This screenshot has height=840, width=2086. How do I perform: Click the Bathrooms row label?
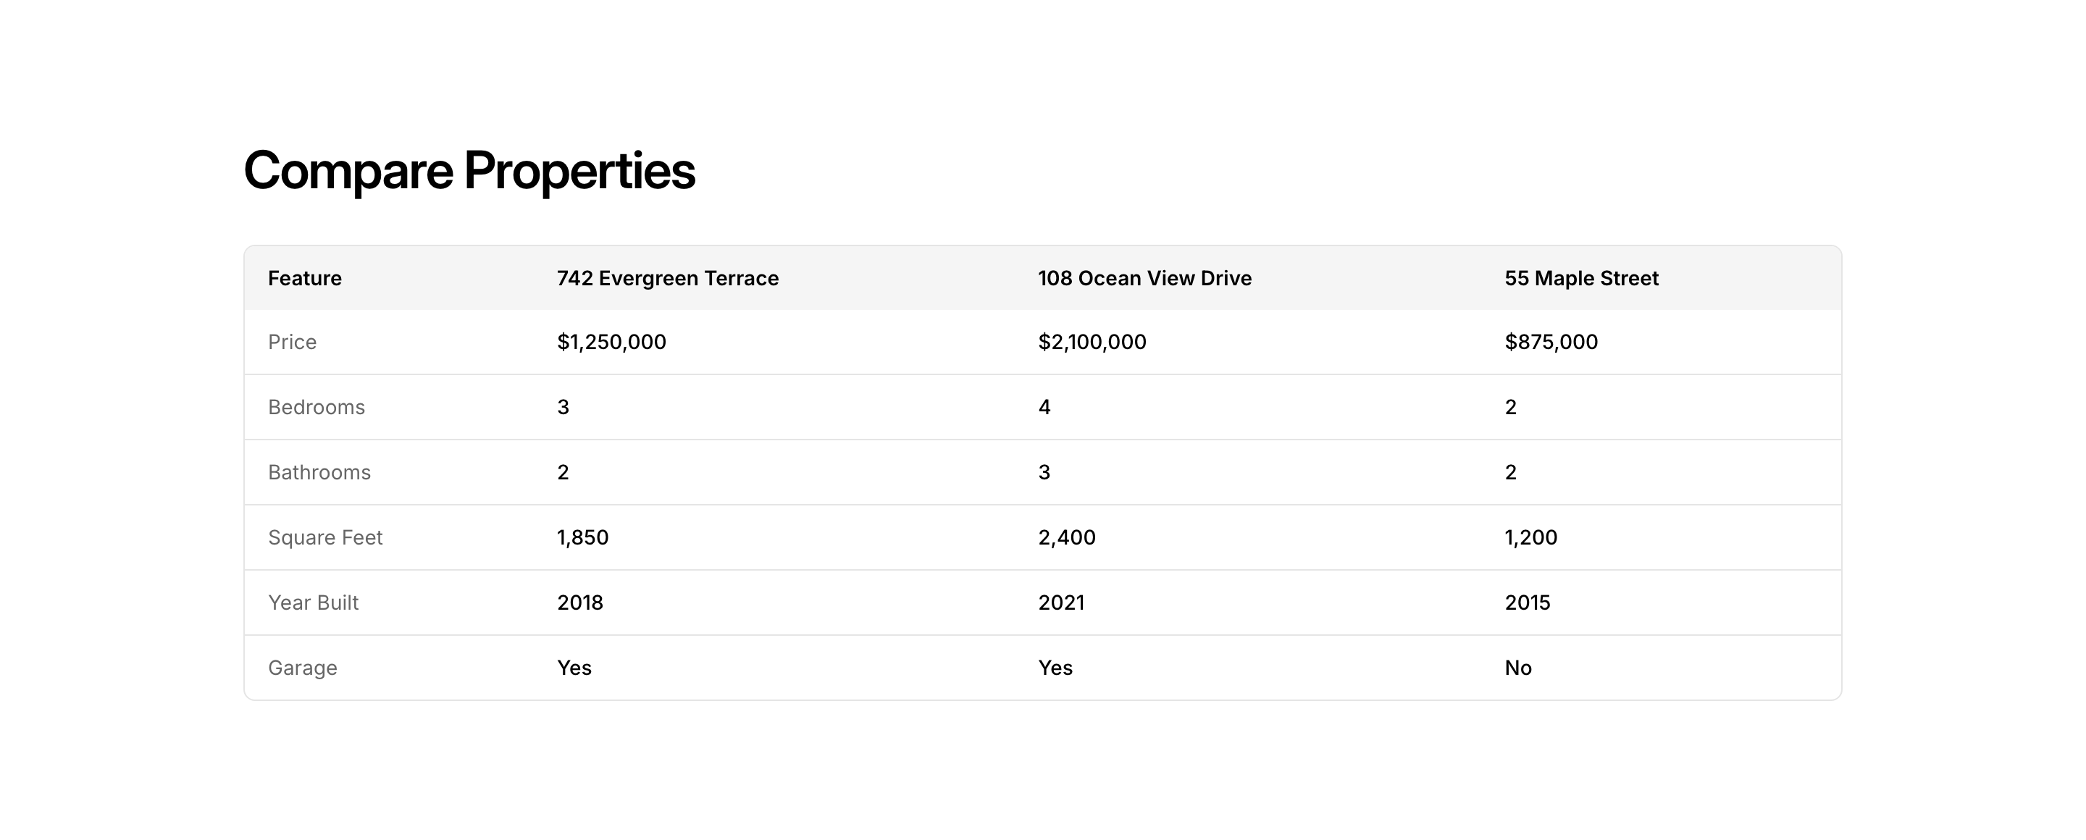click(319, 473)
